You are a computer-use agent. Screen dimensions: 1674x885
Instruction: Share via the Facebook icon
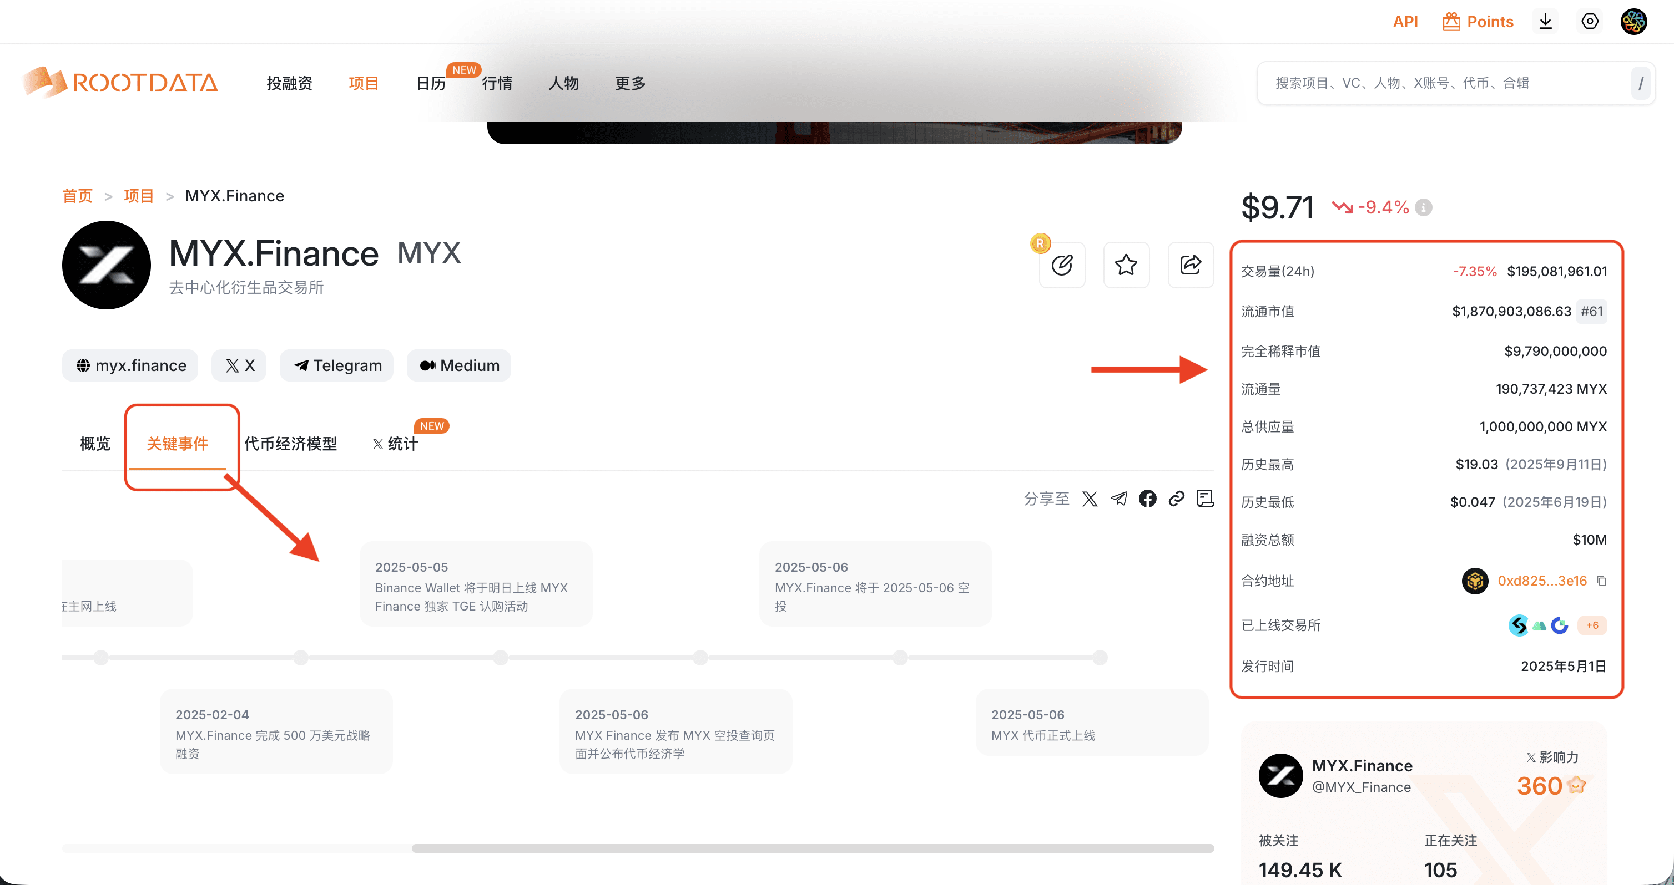[1148, 499]
